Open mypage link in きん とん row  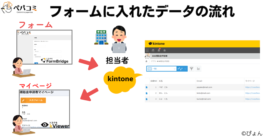click(x=252, y=93)
